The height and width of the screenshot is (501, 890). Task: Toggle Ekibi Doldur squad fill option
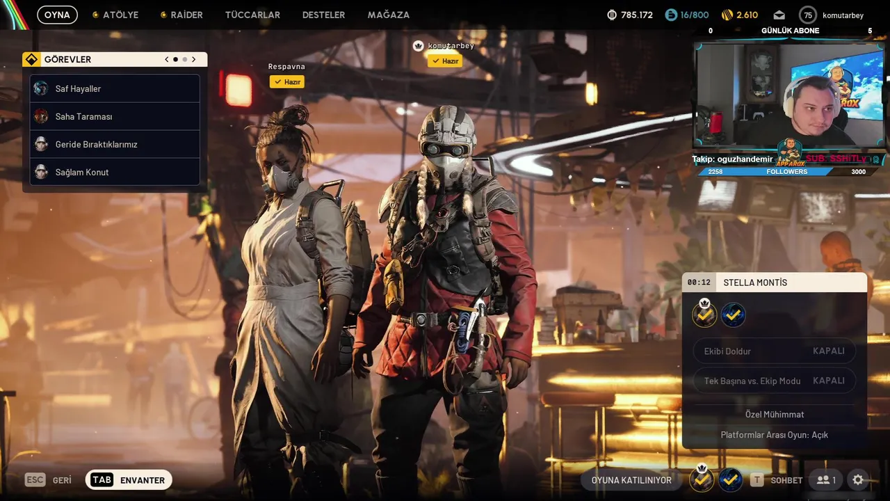pos(774,351)
